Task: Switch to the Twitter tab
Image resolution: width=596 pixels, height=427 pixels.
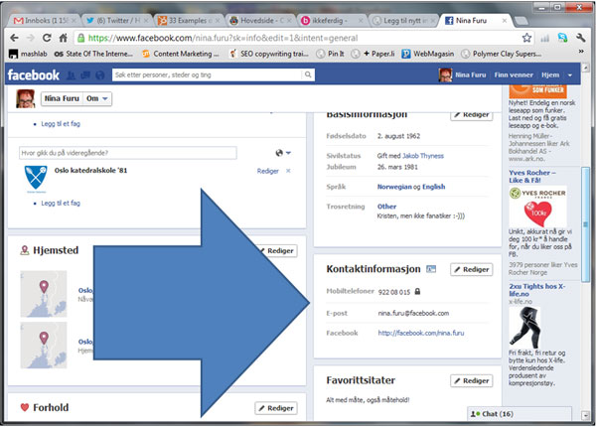Action: 116,21
